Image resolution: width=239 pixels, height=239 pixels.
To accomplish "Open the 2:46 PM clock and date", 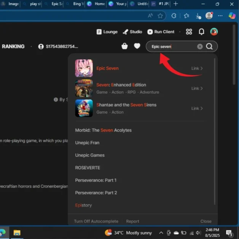I will (212, 233).
